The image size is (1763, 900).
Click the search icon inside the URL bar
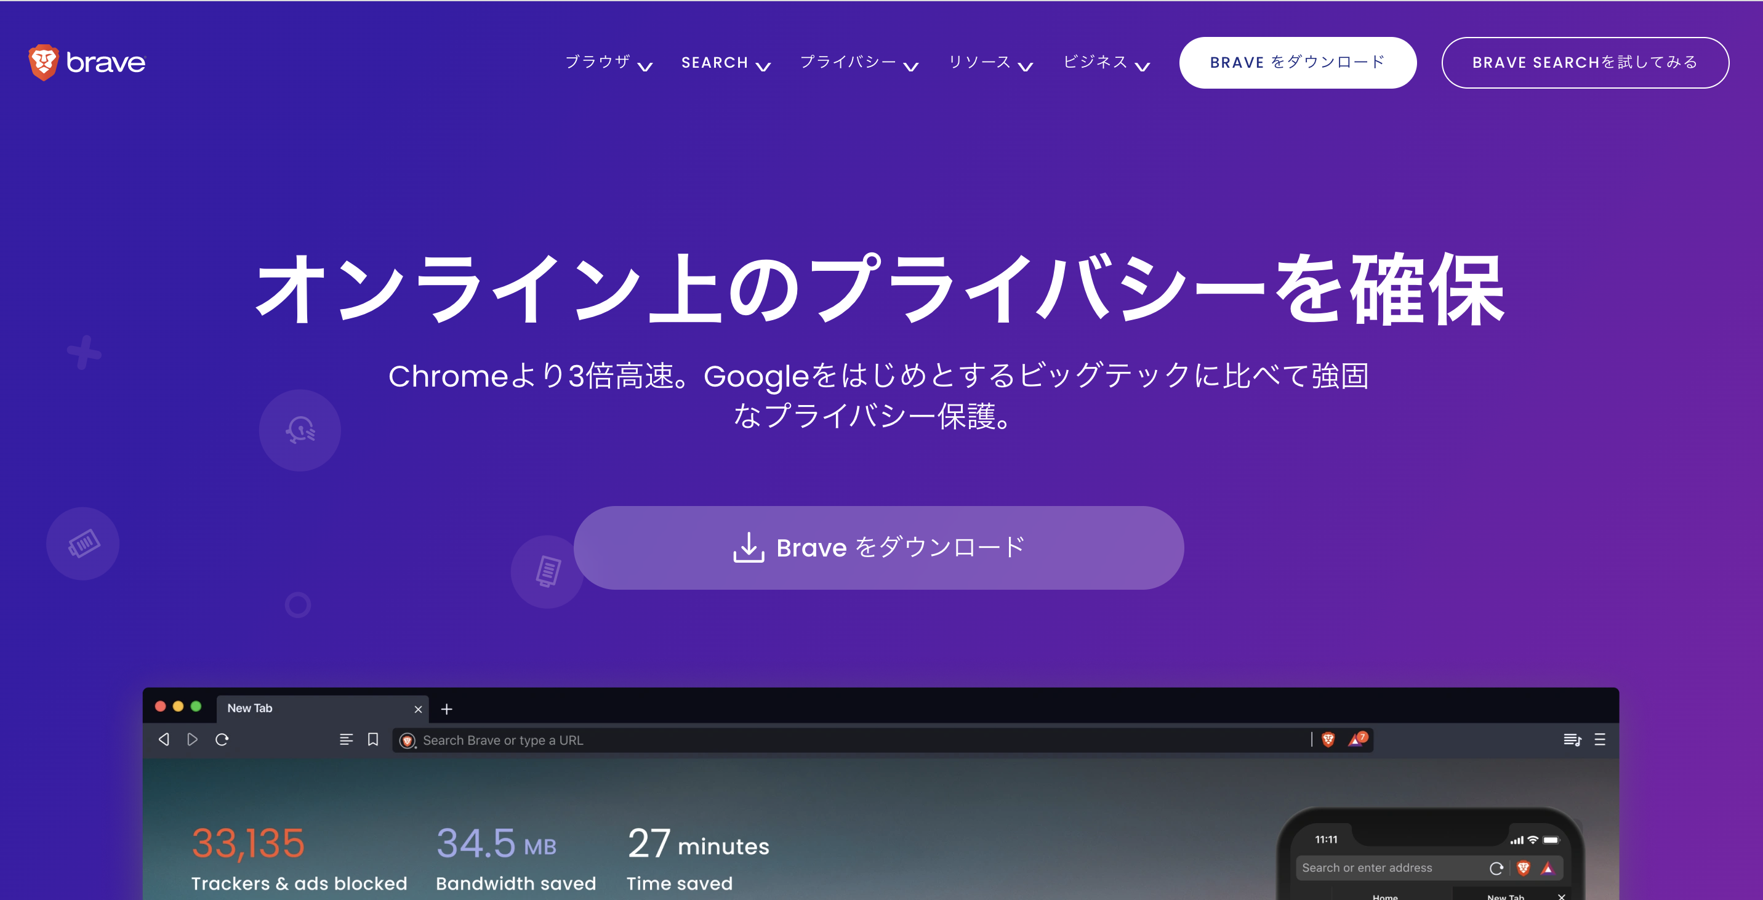pyautogui.click(x=408, y=741)
